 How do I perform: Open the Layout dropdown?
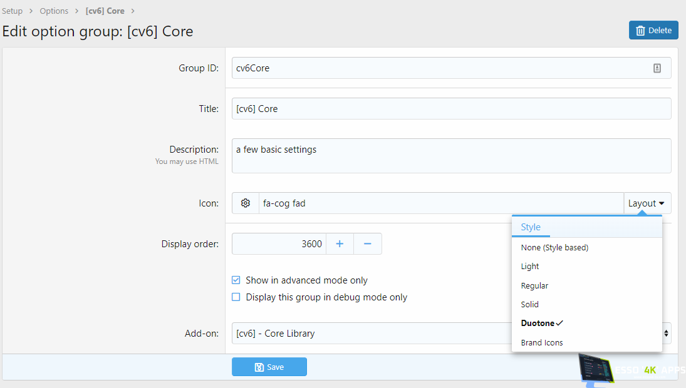(x=647, y=203)
